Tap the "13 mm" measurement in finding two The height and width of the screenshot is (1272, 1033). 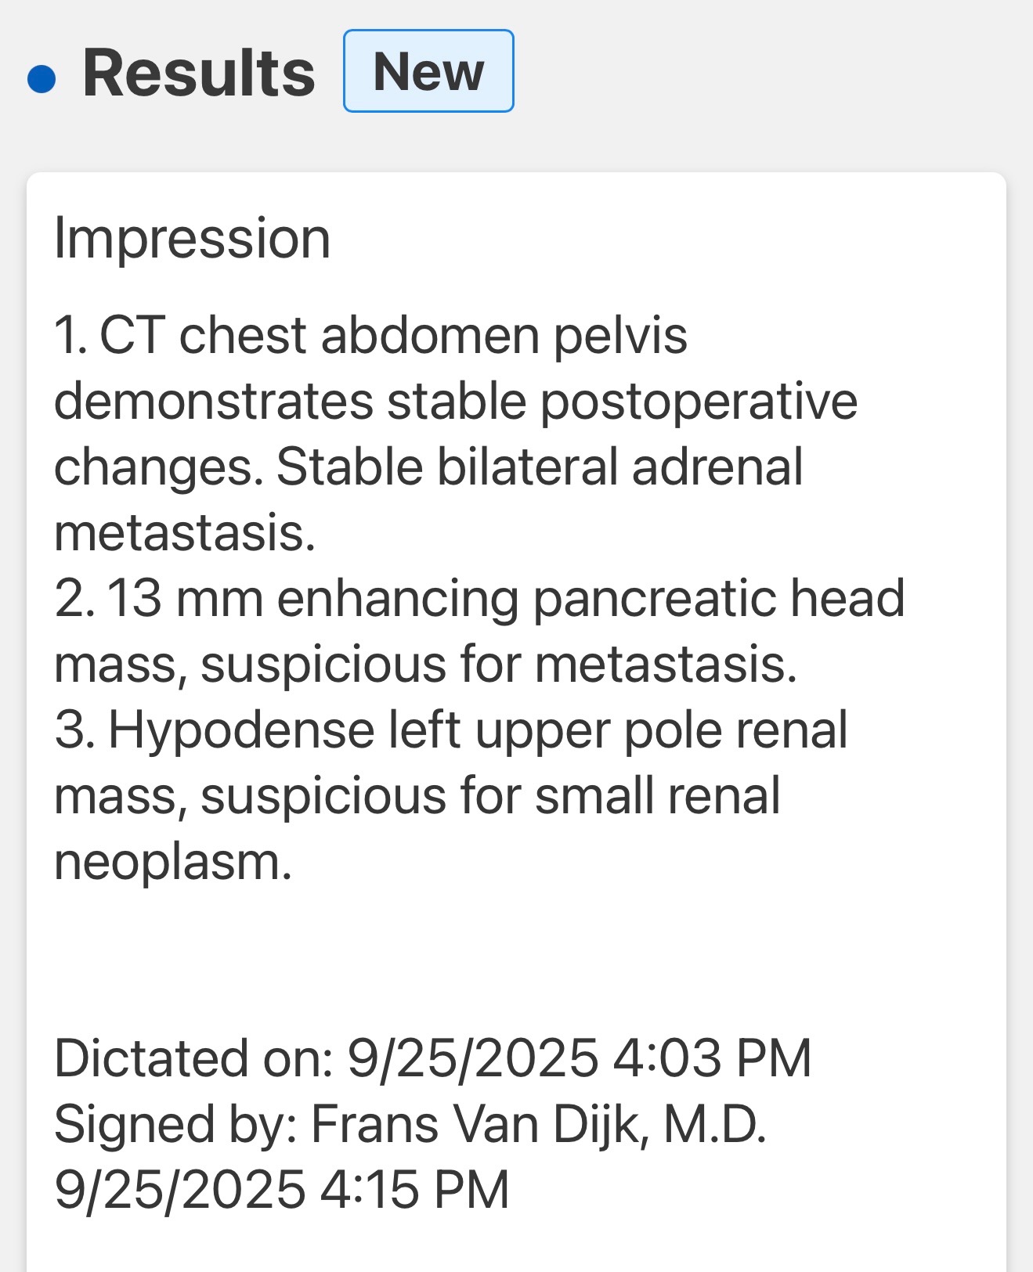[x=184, y=599]
